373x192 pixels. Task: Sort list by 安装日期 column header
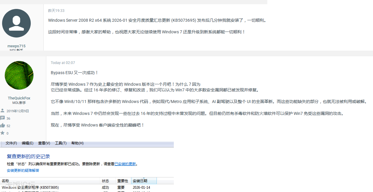(x=140, y=181)
